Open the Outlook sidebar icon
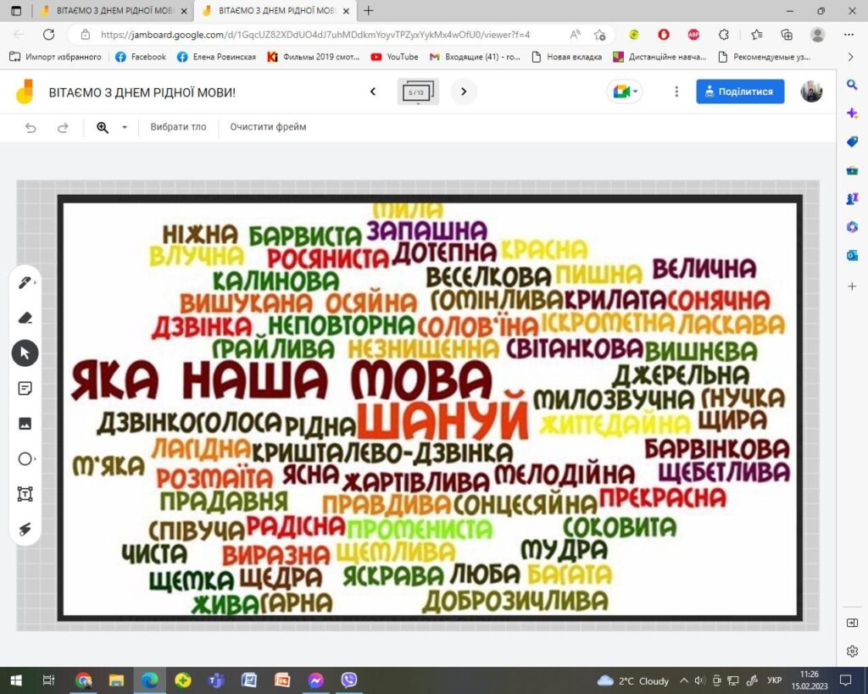Image resolution: width=868 pixels, height=694 pixels. pyautogui.click(x=852, y=255)
